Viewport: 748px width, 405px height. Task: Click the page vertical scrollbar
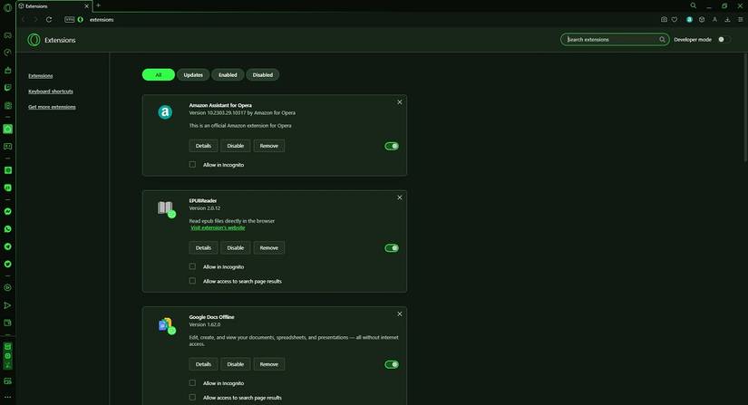tap(745, 108)
